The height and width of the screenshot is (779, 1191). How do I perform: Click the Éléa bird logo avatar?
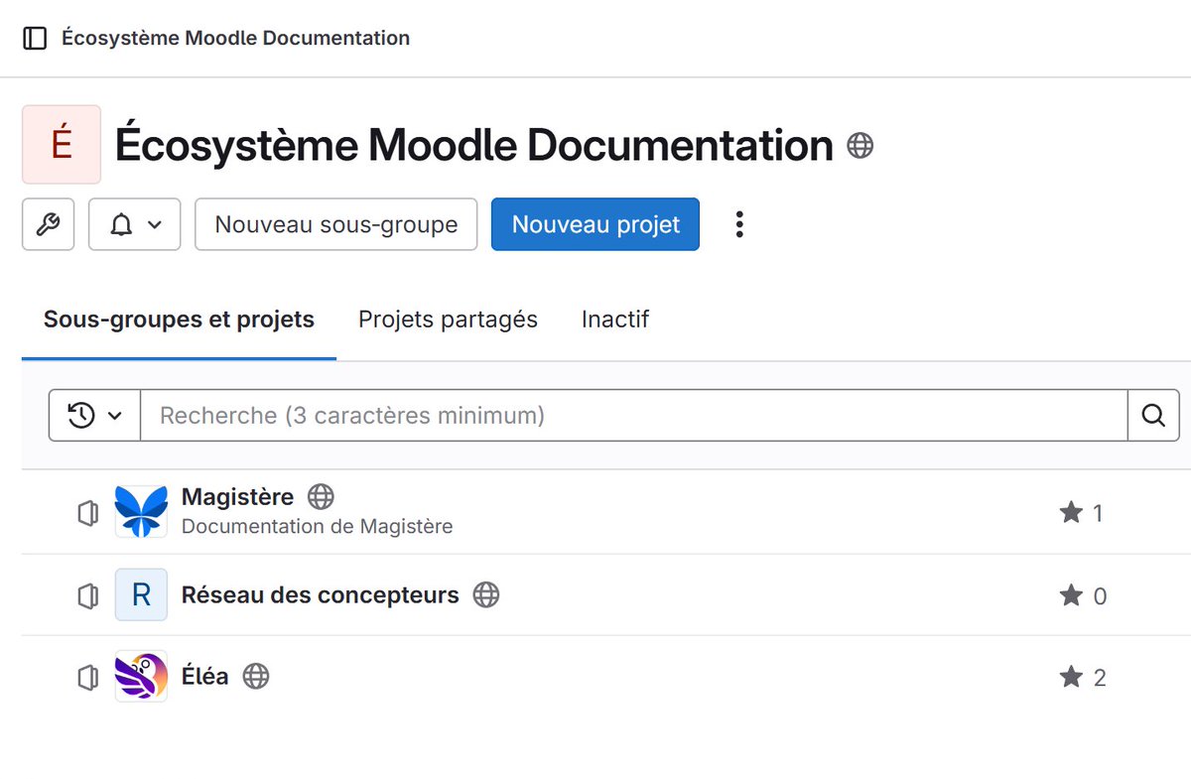[141, 676]
